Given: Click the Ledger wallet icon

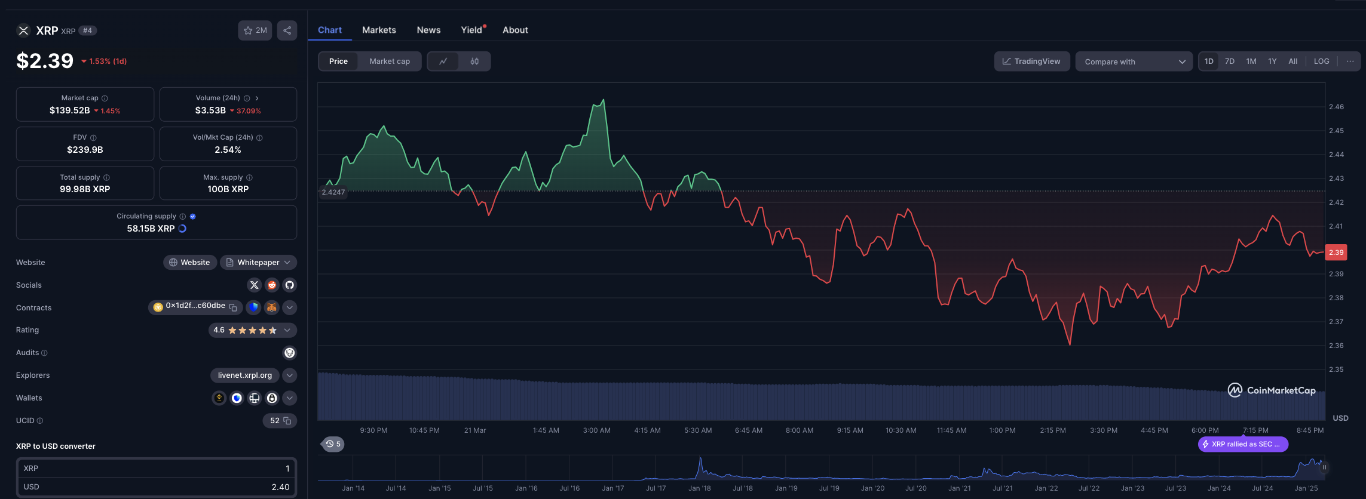Looking at the screenshot, I should click(x=255, y=398).
